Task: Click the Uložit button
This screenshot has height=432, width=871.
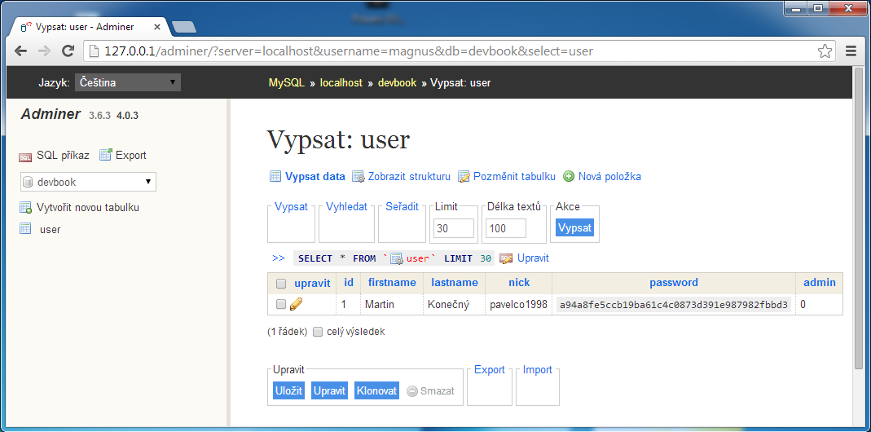Action: (x=289, y=391)
